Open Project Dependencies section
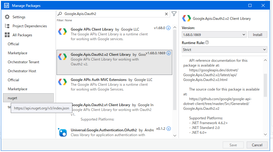The image size is (273, 152). pyautogui.click(x=29, y=26)
